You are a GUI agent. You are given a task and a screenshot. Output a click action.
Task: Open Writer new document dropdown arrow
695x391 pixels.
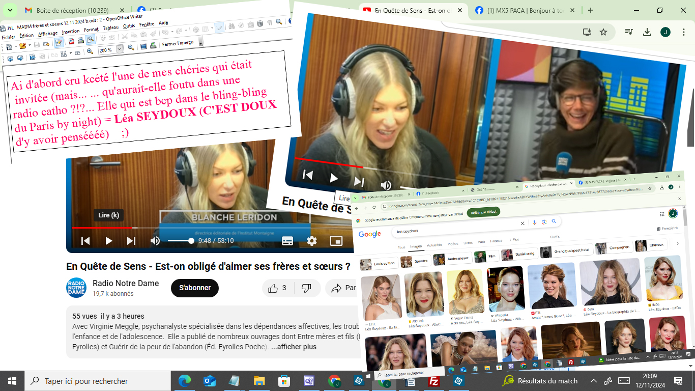coord(17,46)
